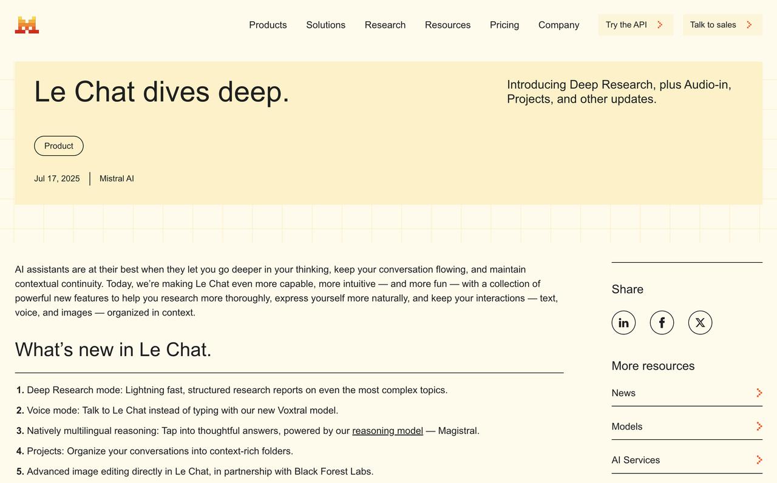Click the arrow beside AI Services
This screenshot has width=777, height=483.
point(759,460)
